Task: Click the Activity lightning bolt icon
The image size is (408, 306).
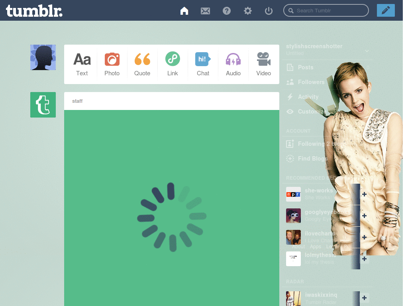Action: 290,97
